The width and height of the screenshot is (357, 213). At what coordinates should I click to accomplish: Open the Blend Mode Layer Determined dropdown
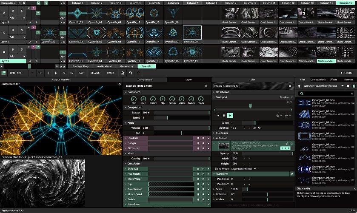click(x=244, y=169)
